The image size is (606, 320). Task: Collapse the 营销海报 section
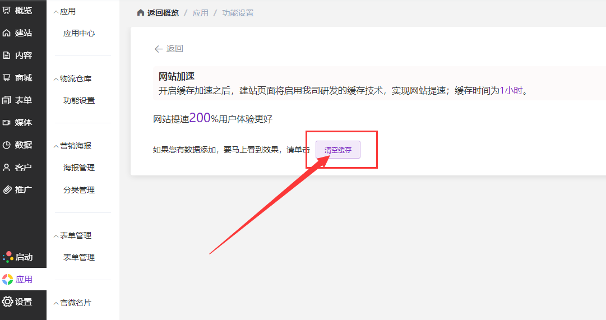point(56,146)
